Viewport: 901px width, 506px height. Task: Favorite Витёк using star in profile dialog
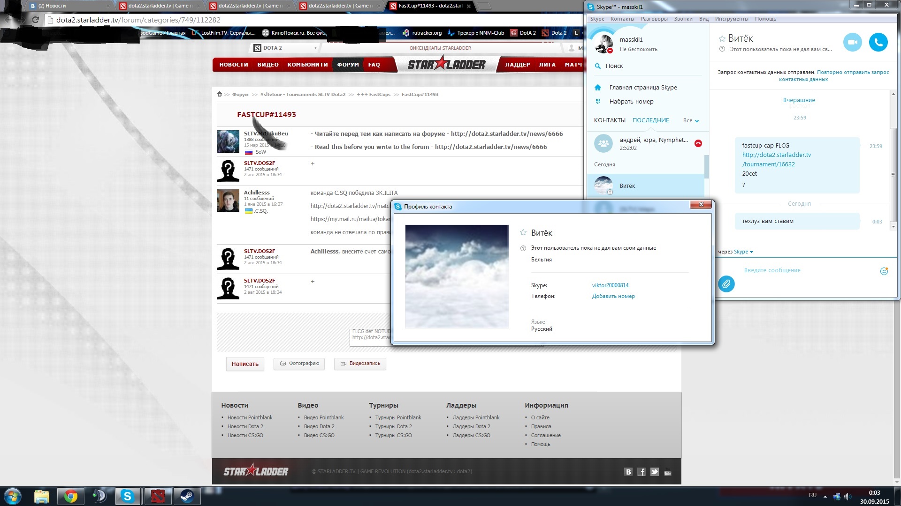(x=523, y=232)
